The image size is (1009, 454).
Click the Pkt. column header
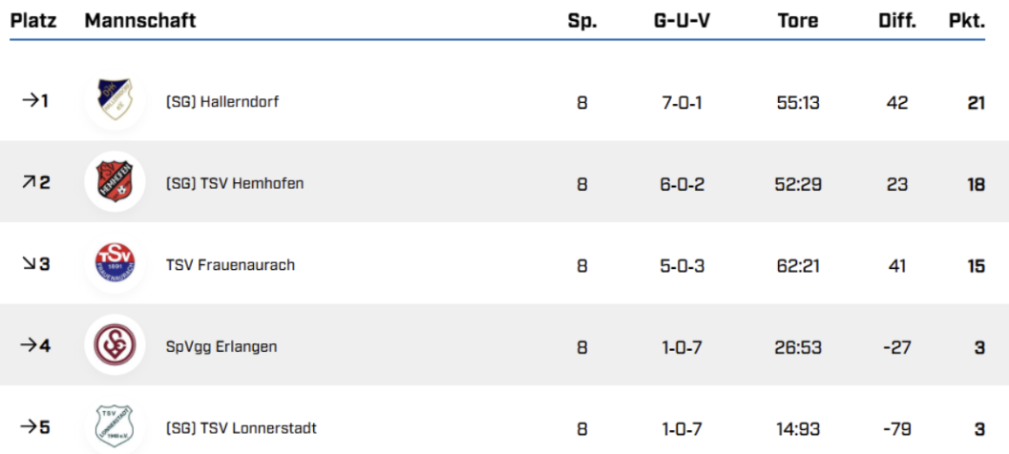(x=966, y=20)
